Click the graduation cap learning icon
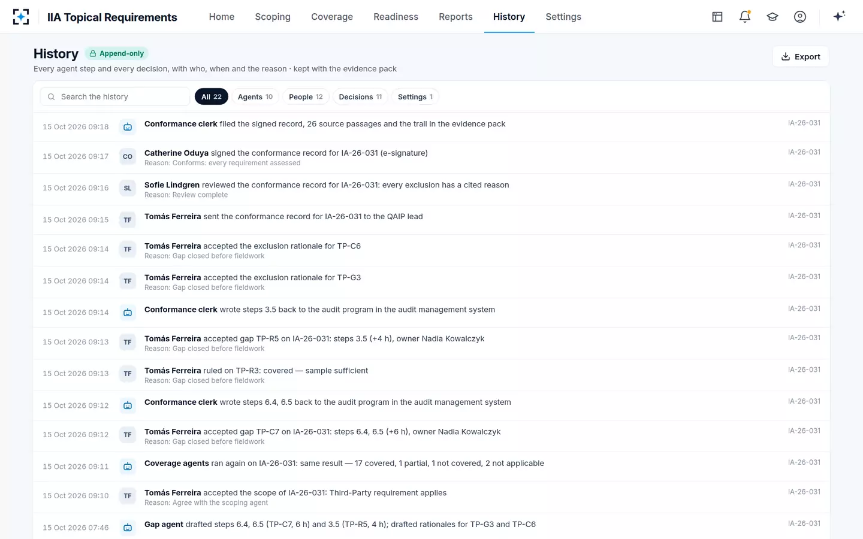Image resolution: width=863 pixels, height=539 pixels. (773, 17)
